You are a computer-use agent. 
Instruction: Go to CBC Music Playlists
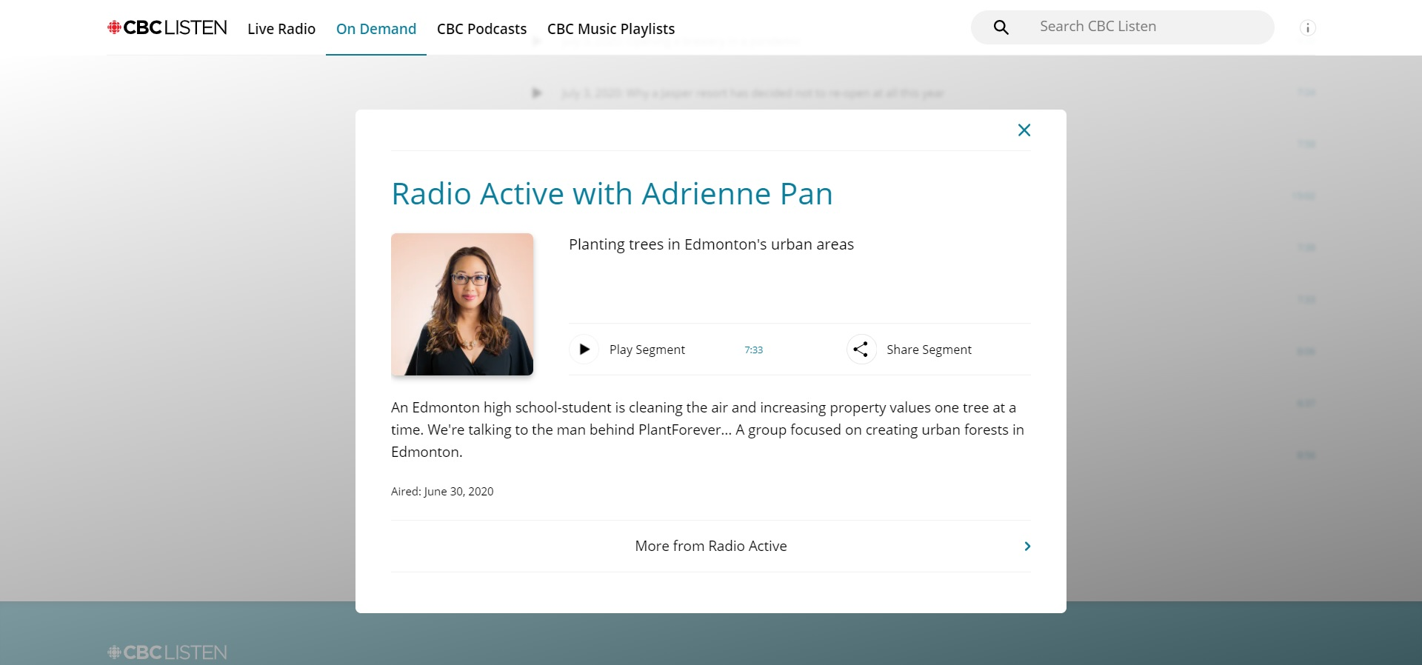point(611,29)
